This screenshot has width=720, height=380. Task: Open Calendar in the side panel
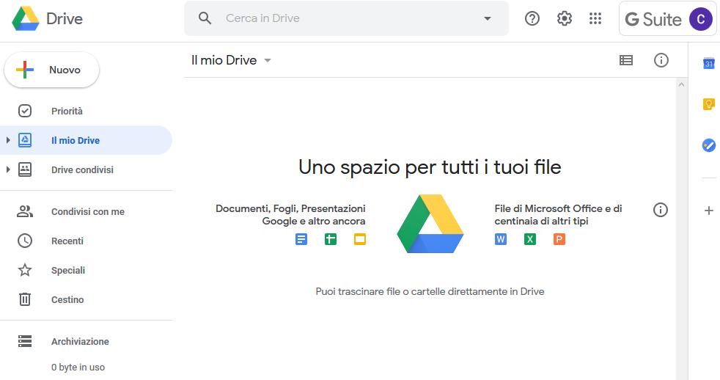click(x=708, y=63)
